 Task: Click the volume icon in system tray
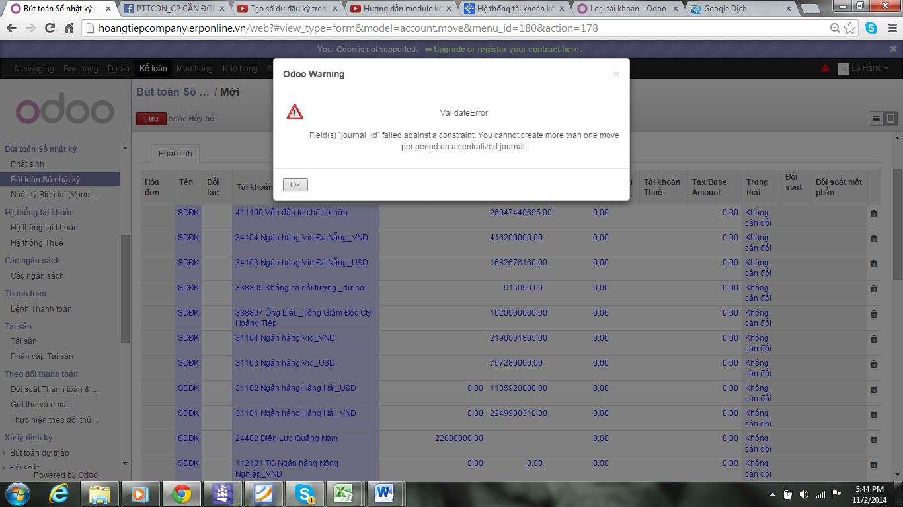pyautogui.click(x=804, y=494)
